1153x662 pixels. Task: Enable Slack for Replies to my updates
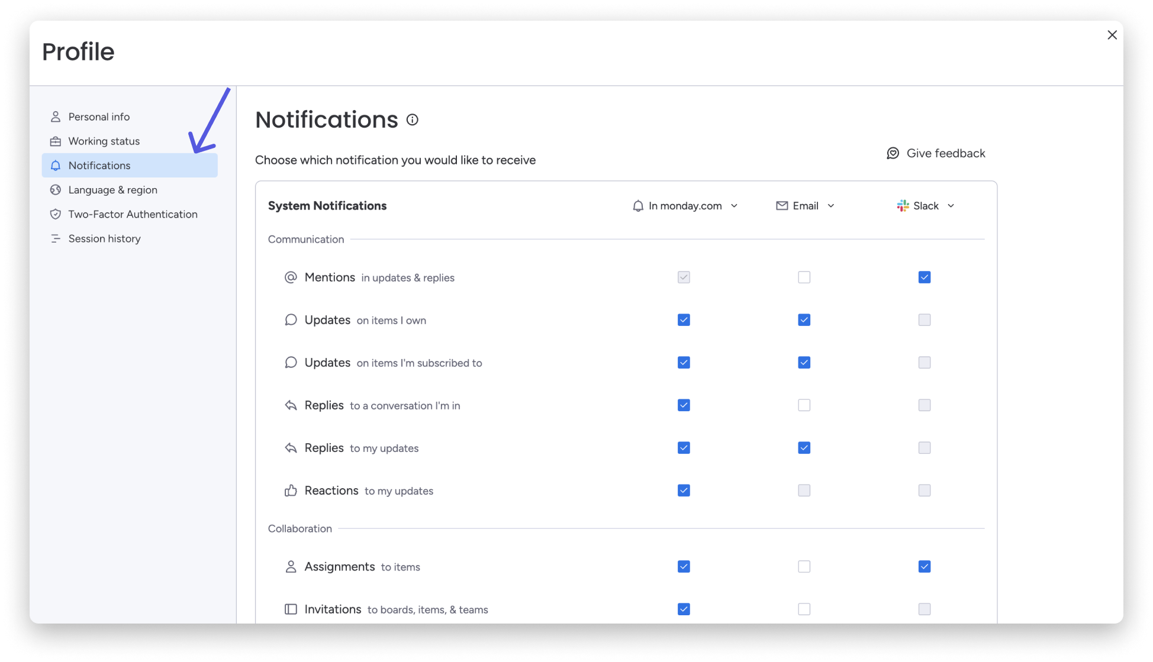(x=925, y=448)
